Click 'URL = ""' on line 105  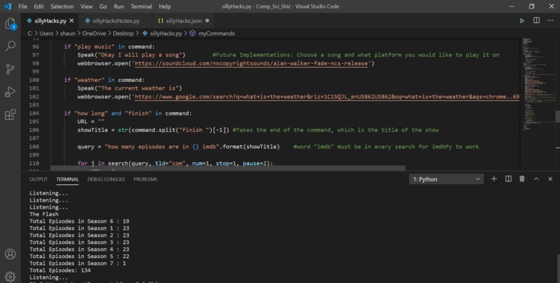tap(91, 122)
